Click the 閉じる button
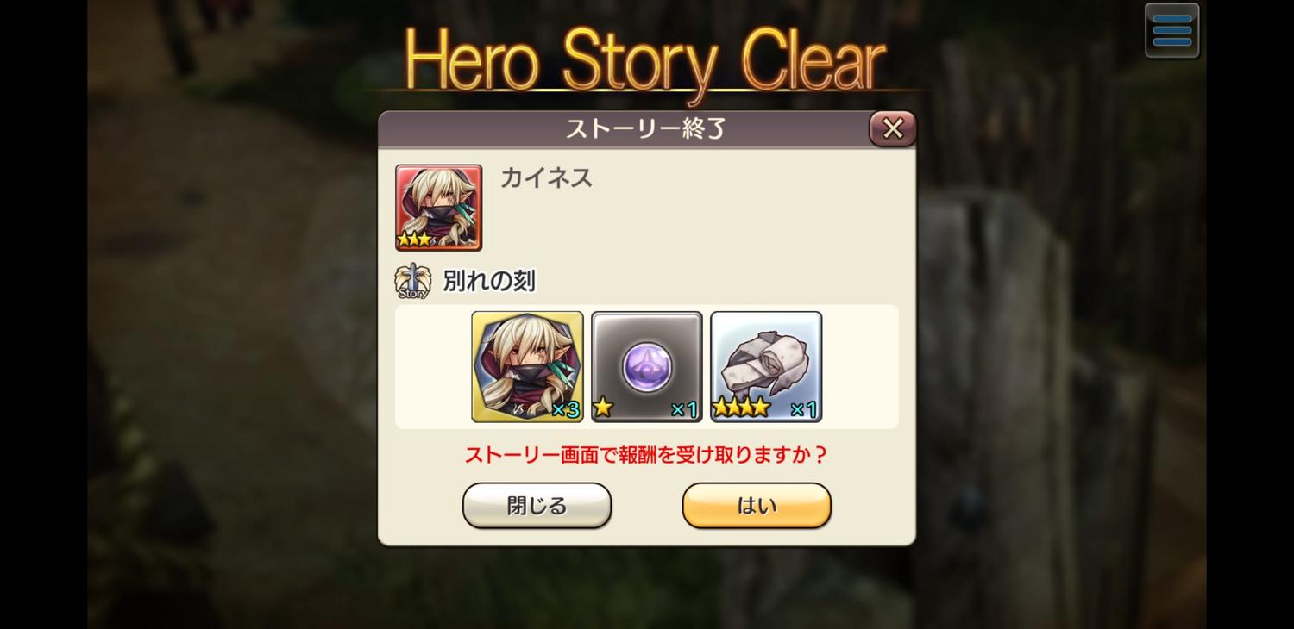 (x=537, y=506)
